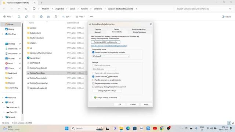235x132 pixels.
Task: Click the Share icon in Explorer toolbar
Action: (x=48, y=16)
